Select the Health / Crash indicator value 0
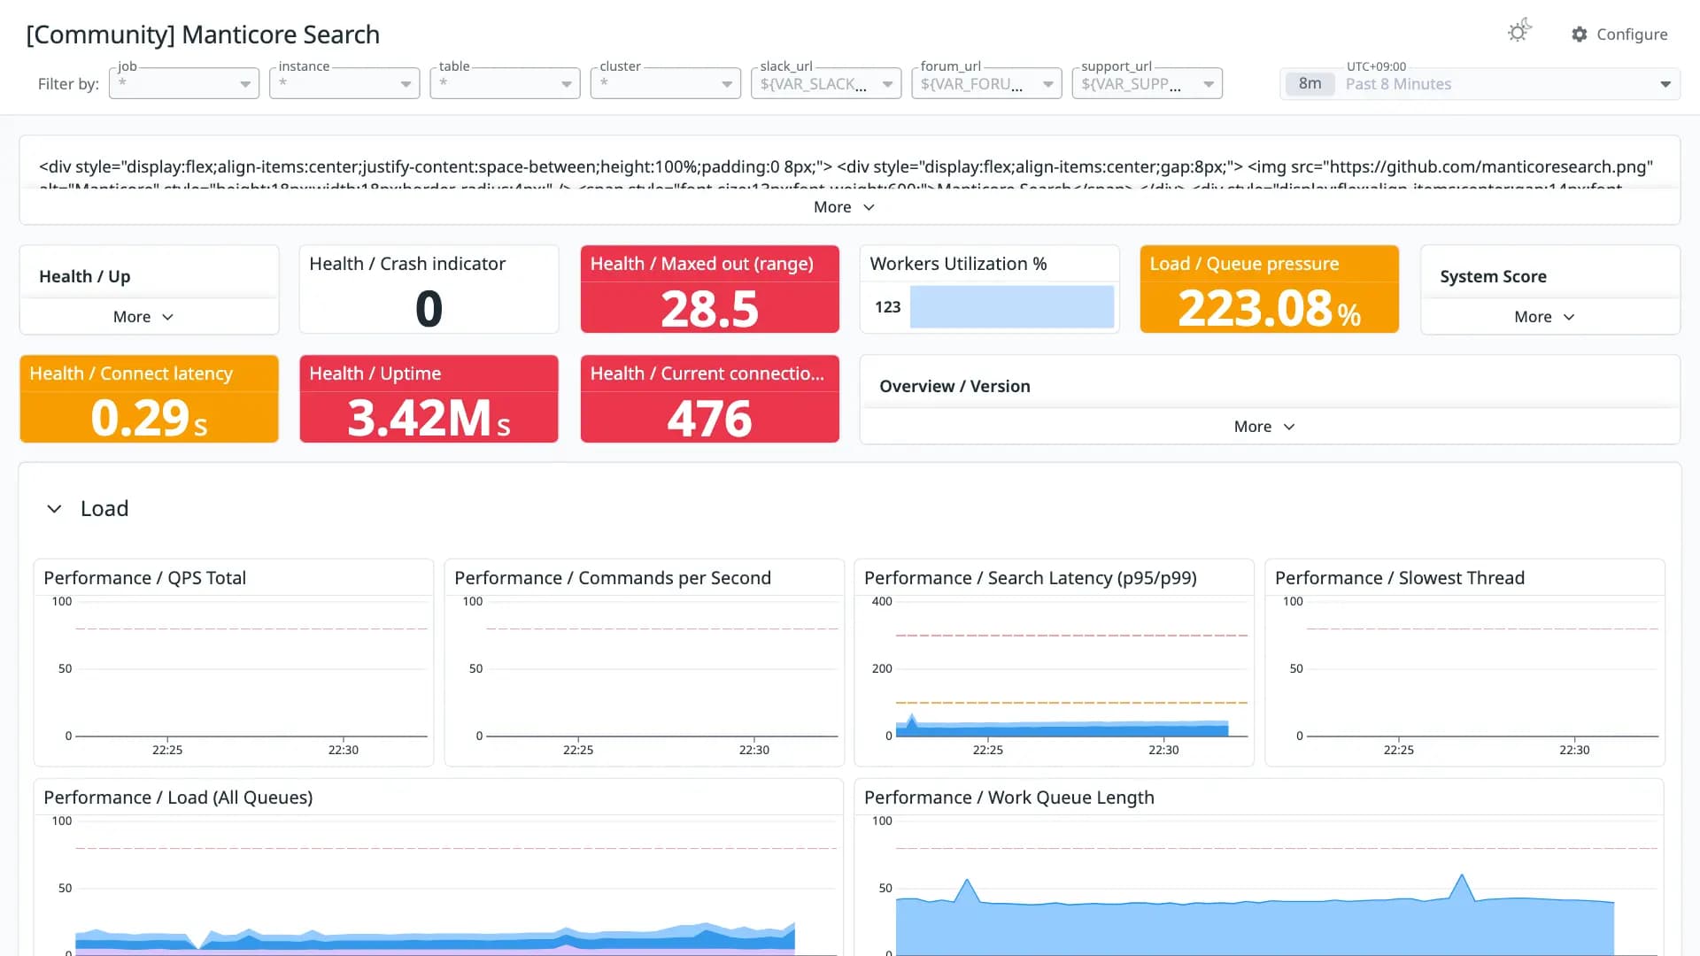The width and height of the screenshot is (1700, 956). coord(429,309)
